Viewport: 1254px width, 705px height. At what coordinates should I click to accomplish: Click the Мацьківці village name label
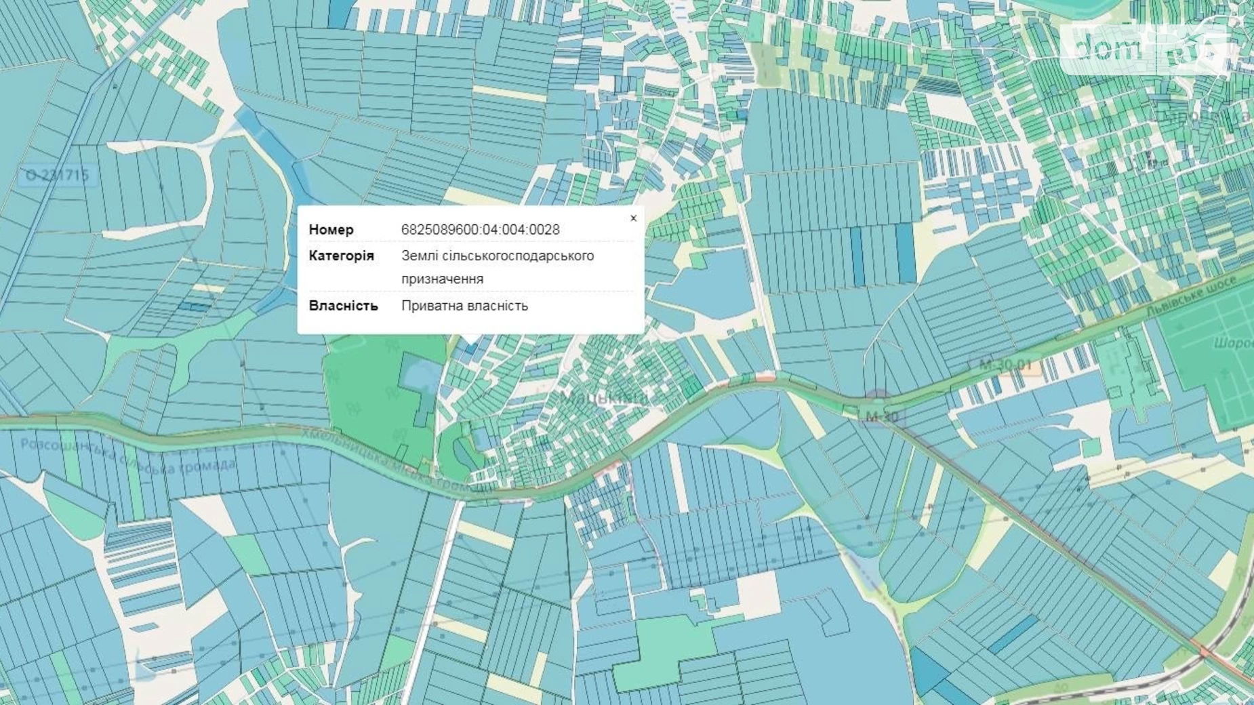[604, 397]
